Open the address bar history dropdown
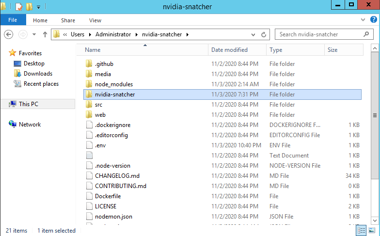 [x=253, y=35]
